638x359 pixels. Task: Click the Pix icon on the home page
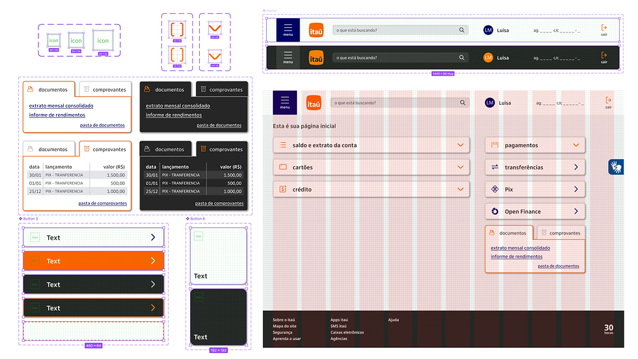point(495,189)
